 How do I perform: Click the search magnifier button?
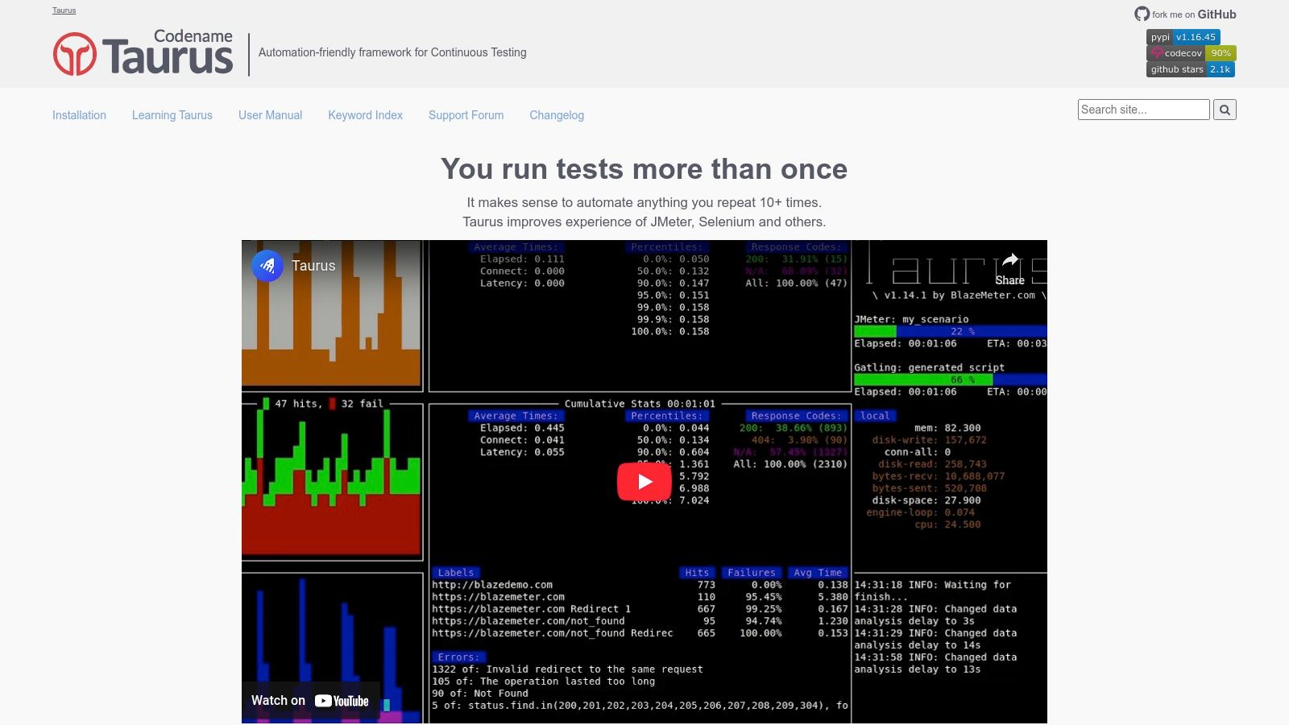1225,110
